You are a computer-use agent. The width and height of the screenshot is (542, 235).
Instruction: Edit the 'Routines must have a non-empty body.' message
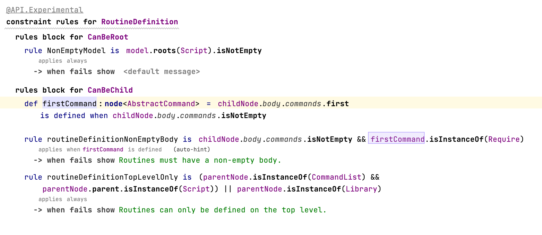coord(200,160)
